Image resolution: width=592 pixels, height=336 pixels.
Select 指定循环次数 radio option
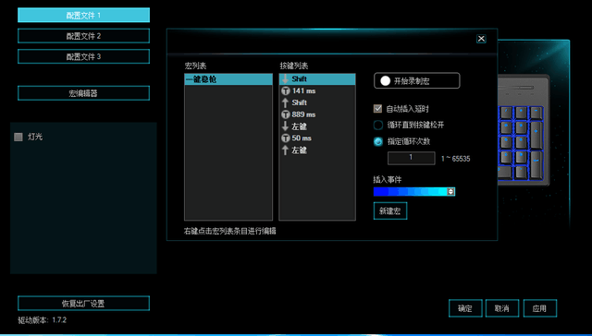click(x=378, y=141)
